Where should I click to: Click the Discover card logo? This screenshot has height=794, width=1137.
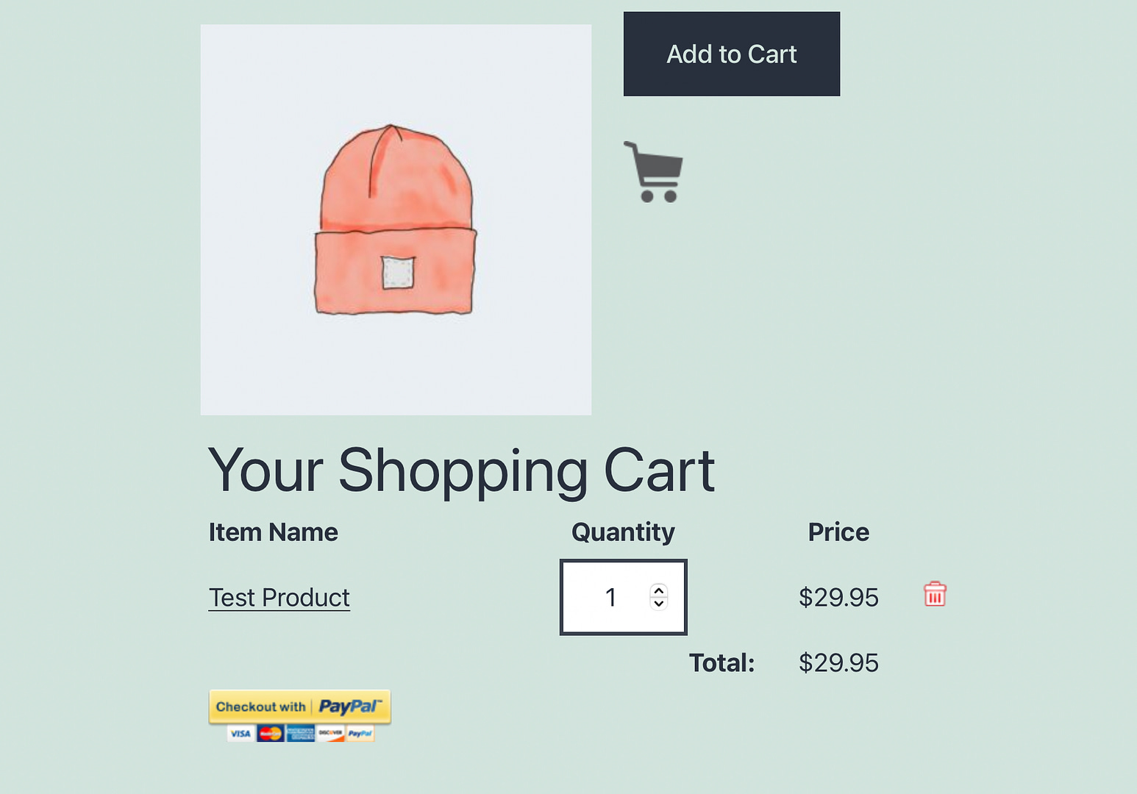click(x=330, y=733)
